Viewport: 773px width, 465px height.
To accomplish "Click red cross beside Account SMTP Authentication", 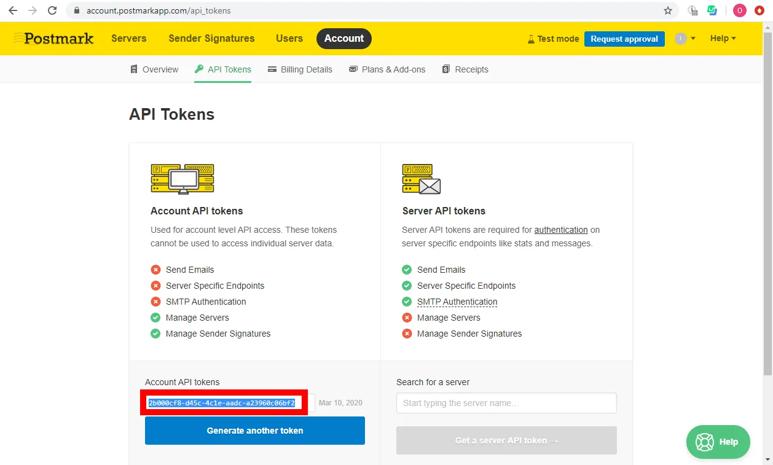I will [x=155, y=302].
